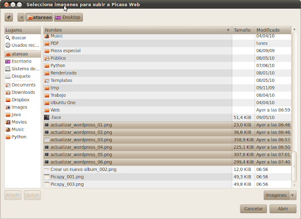
Task: Click the scrollbar down arrow
Action: point(294,185)
